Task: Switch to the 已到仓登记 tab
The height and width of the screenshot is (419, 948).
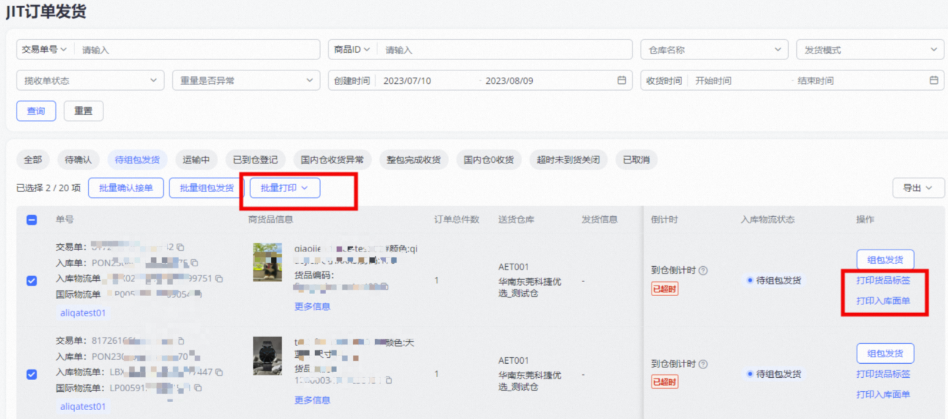Action: 255,160
